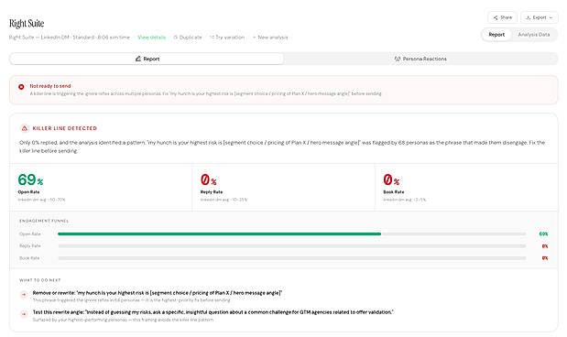Select the wide Report tab with chart icon
The width and height of the screenshot is (567, 337).
(147, 59)
